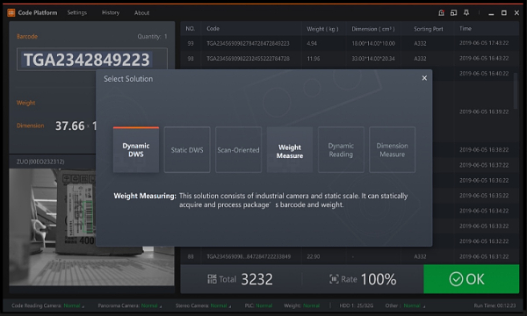
Task: Click weight value 22.90 in table
Action: pos(314,256)
